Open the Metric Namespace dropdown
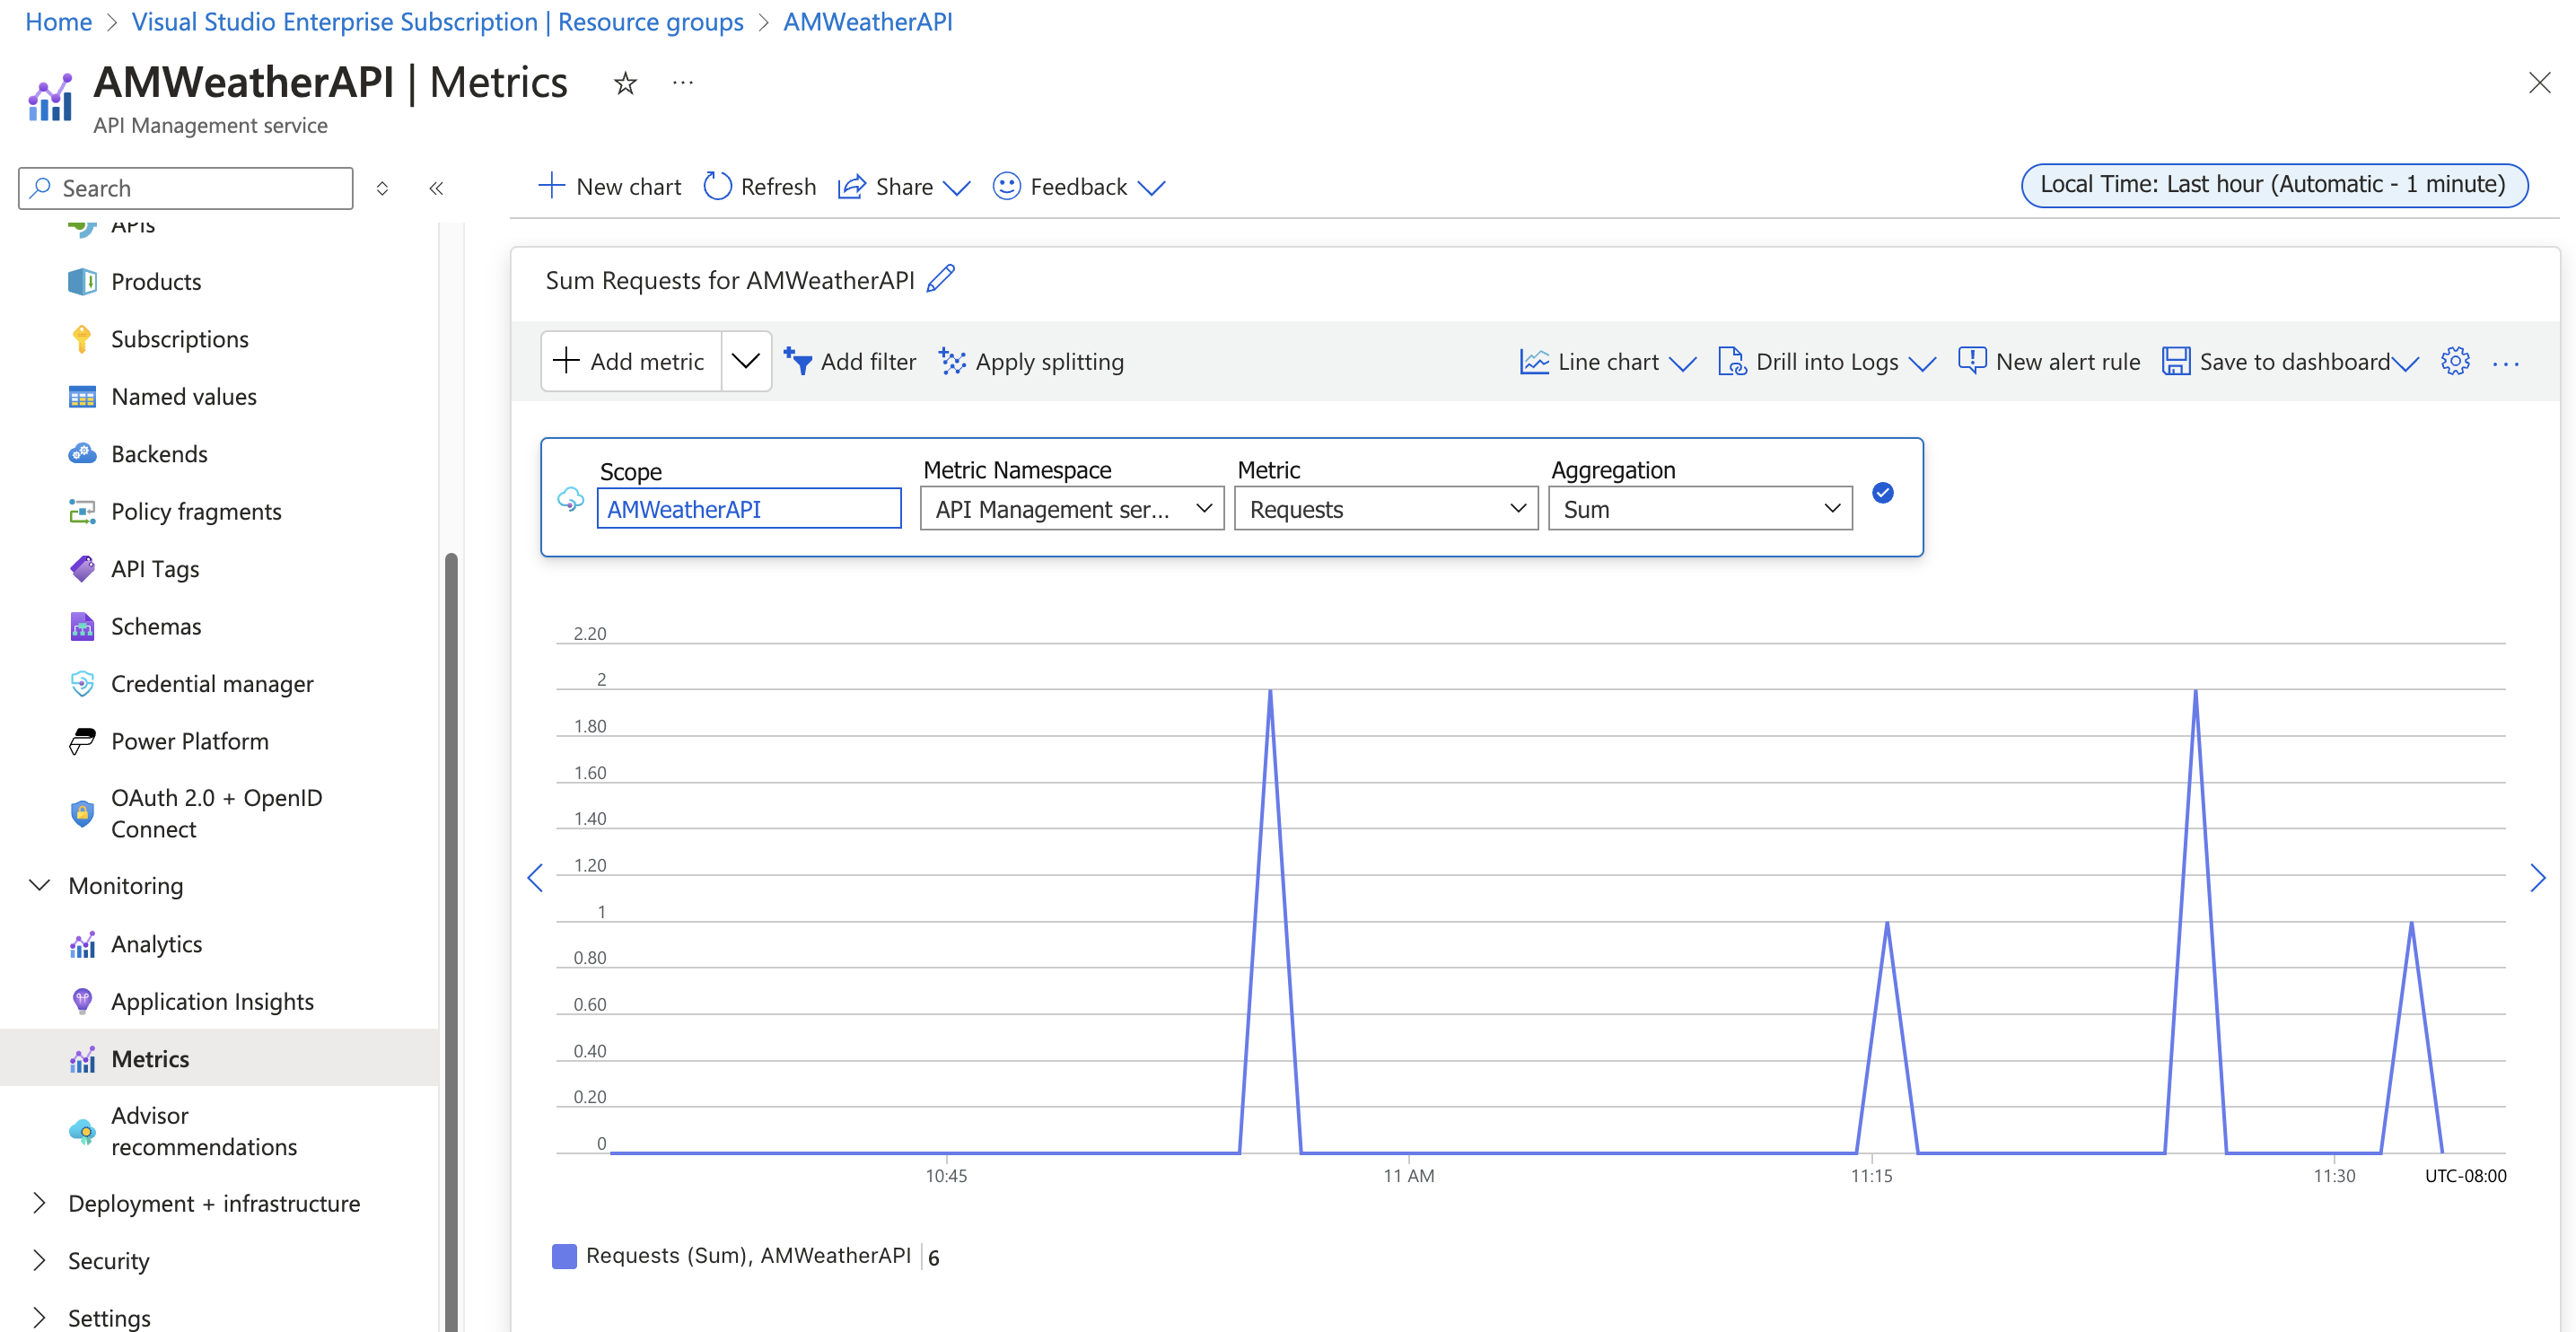This screenshot has height=1332, width=2576. (1072, 509)
